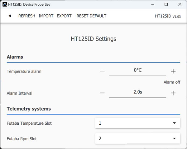Minimize the Device Properties window
This screenshot has width=187, height=149.
pos(152,4)
